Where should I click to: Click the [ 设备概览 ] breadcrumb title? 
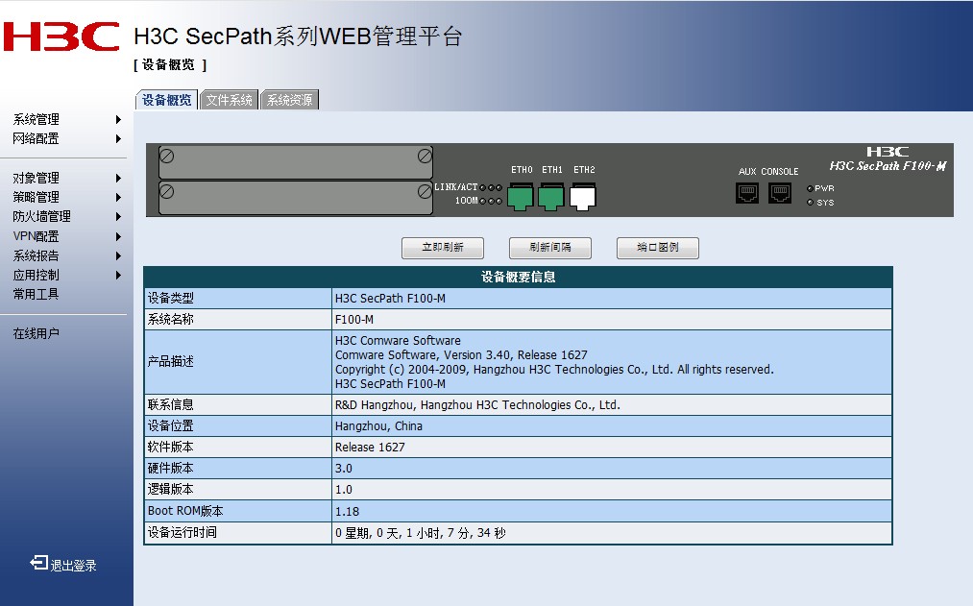(170, 64)
